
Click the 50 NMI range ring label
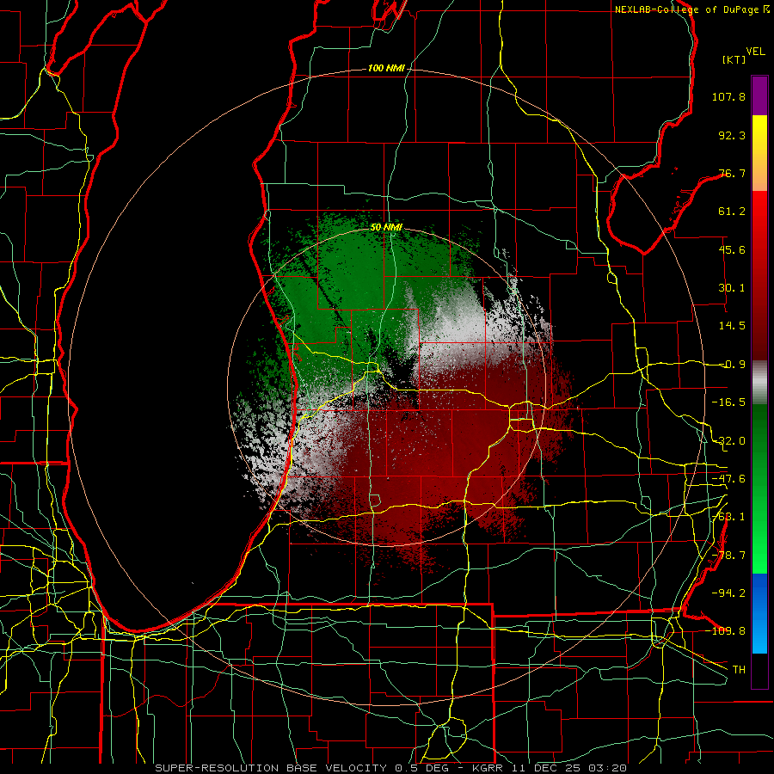click(x=386, y=228)
